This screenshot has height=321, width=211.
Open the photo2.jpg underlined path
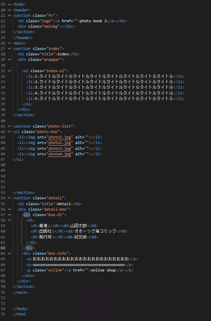tap(59, 143)
